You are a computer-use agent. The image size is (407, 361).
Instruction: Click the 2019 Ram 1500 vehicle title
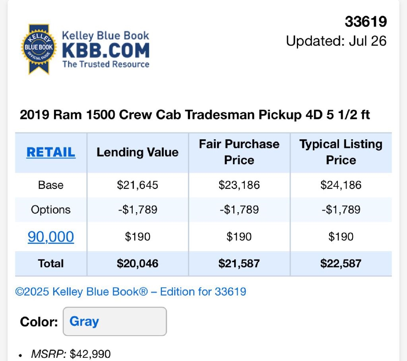click(195, 115)
